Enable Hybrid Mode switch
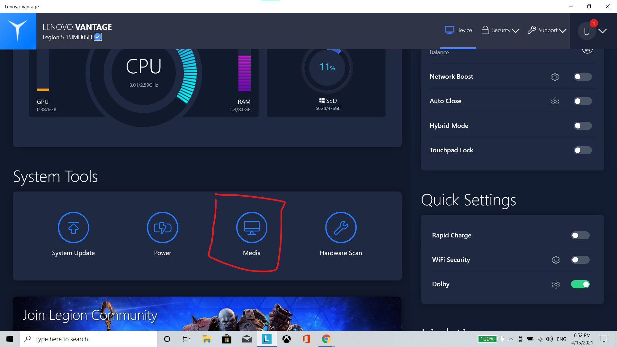The image size is (617, 347). click(583, 126)
